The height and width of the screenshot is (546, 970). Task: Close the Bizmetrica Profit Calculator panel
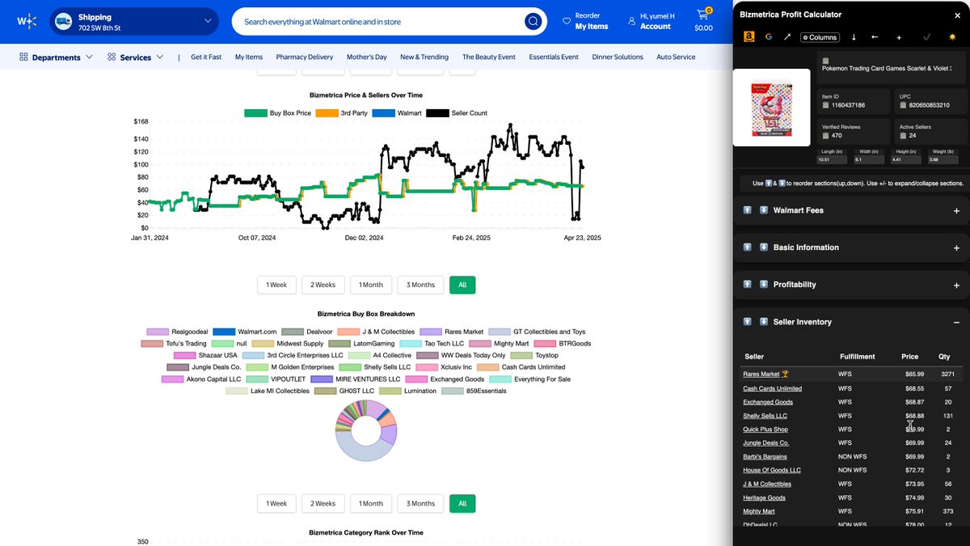pos(957,15)
